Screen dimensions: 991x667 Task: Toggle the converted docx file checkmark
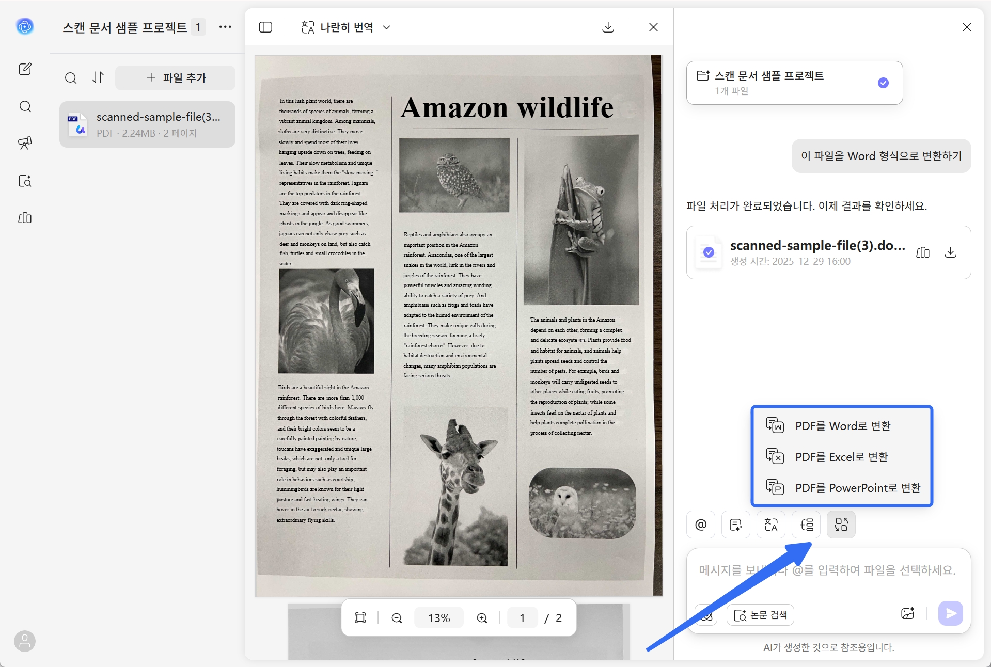point(709,252)
